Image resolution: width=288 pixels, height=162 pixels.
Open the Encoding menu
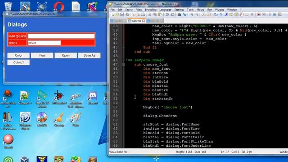pyautogui.click(x=151, y=9)
